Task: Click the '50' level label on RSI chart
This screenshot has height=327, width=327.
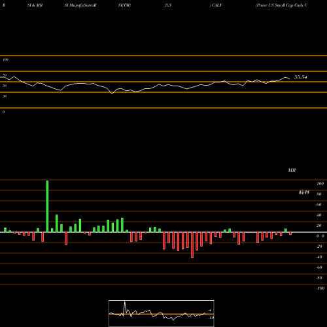Action: pyautogui.click(x=5, y=86)
